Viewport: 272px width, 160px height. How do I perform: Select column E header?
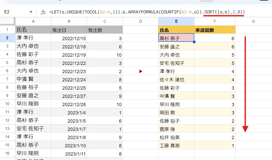tap(176, 21)
